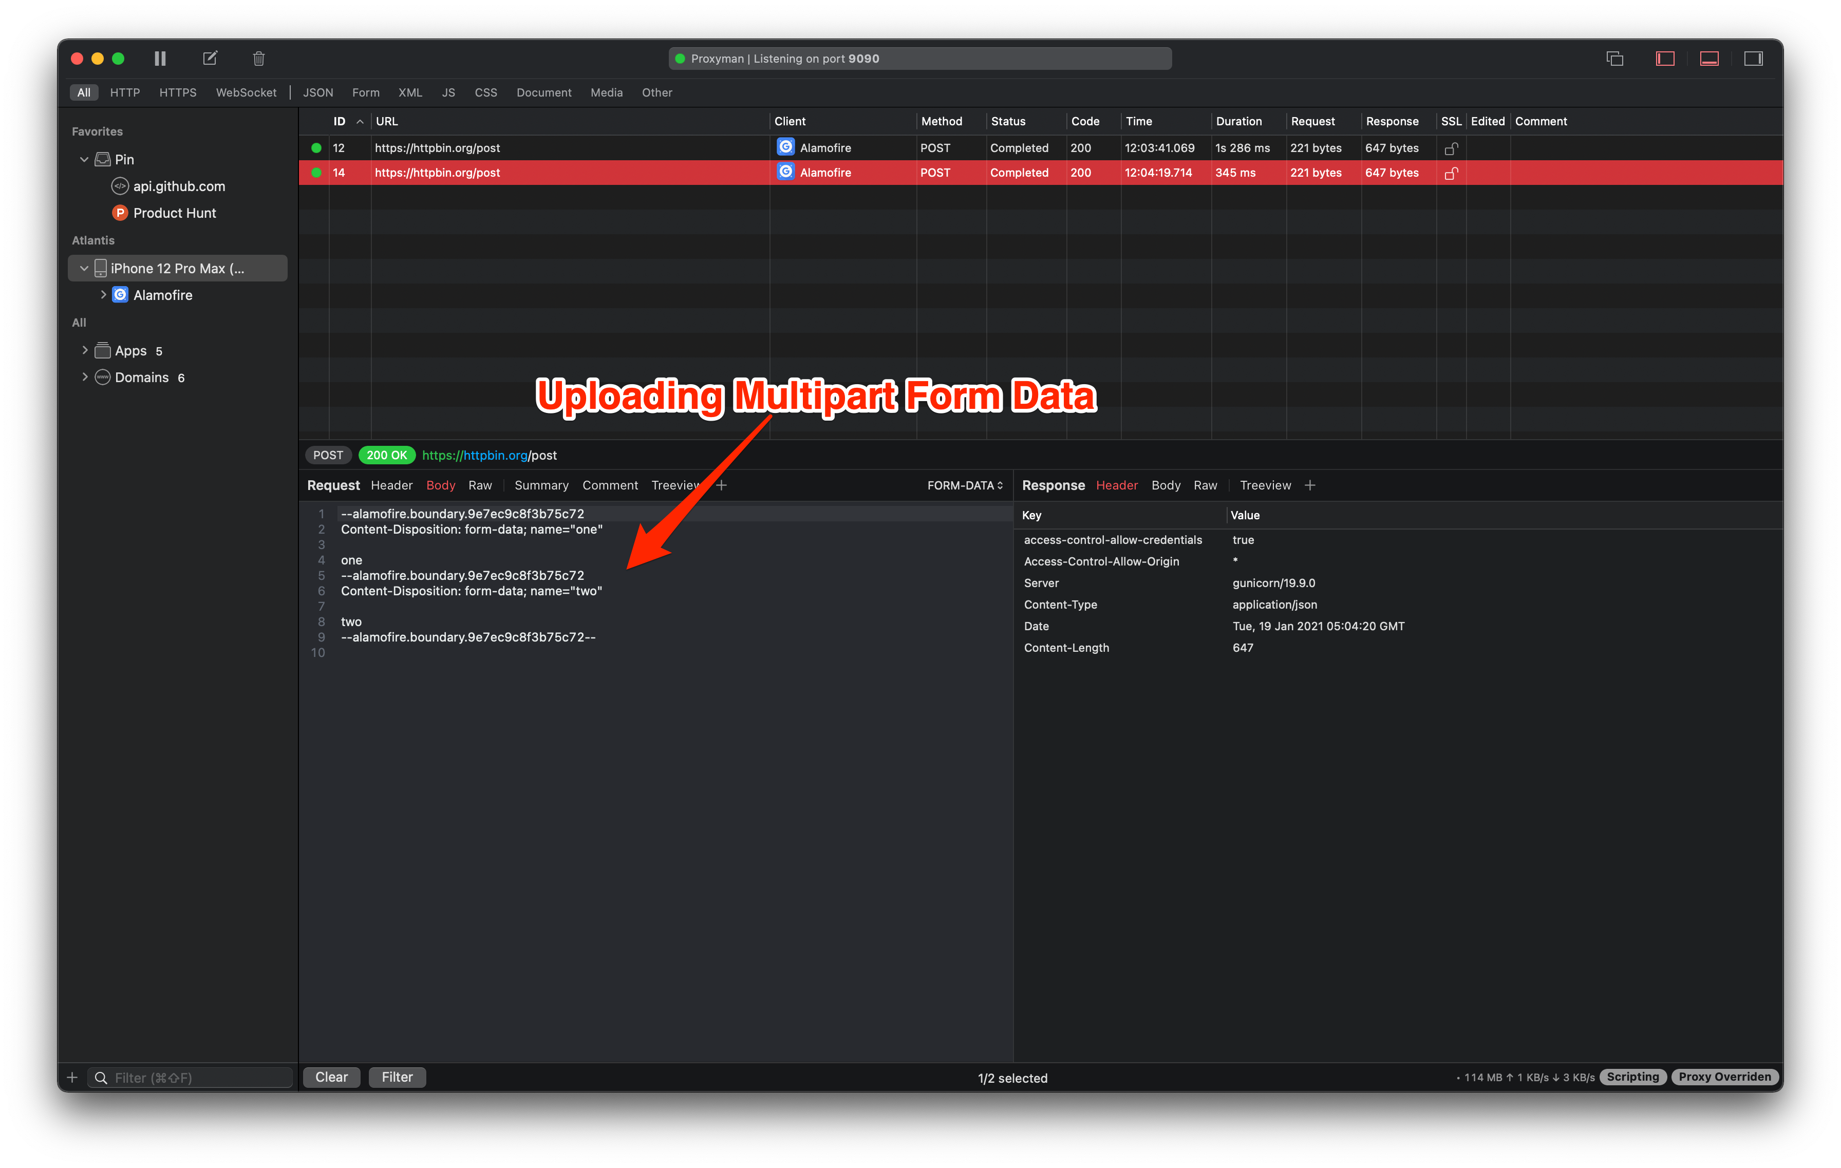Add new Response tab with plus icon

coord(1310,485)
